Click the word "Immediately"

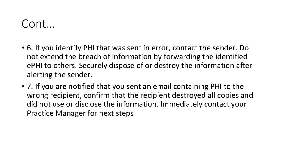(x=180, y=105)
